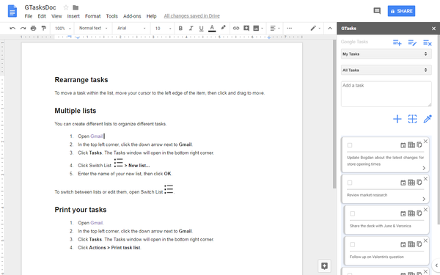The height and width of the screenshot is (275, 440).
Task: Click the document vertical scrollbar
Action: coord(334,114)
